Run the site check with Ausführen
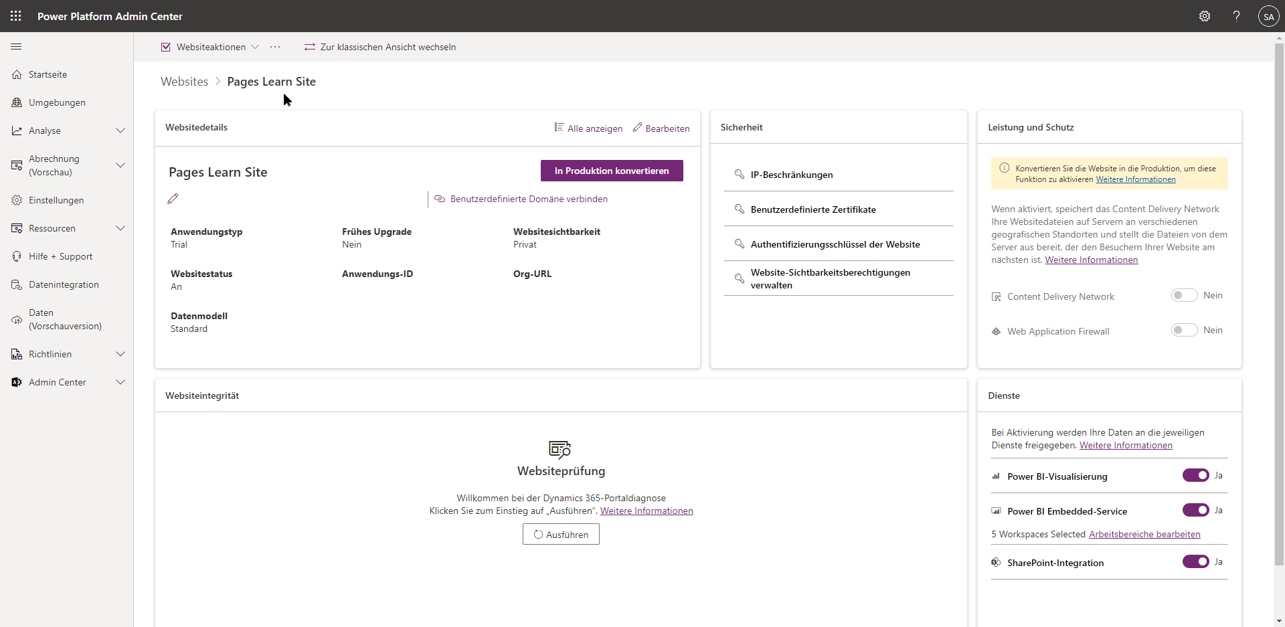Screen dimensions: 1285x627 [x=561, y=534]
